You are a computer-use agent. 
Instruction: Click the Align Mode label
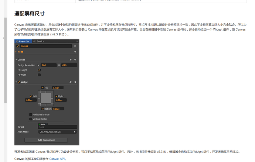pos(23,132)
